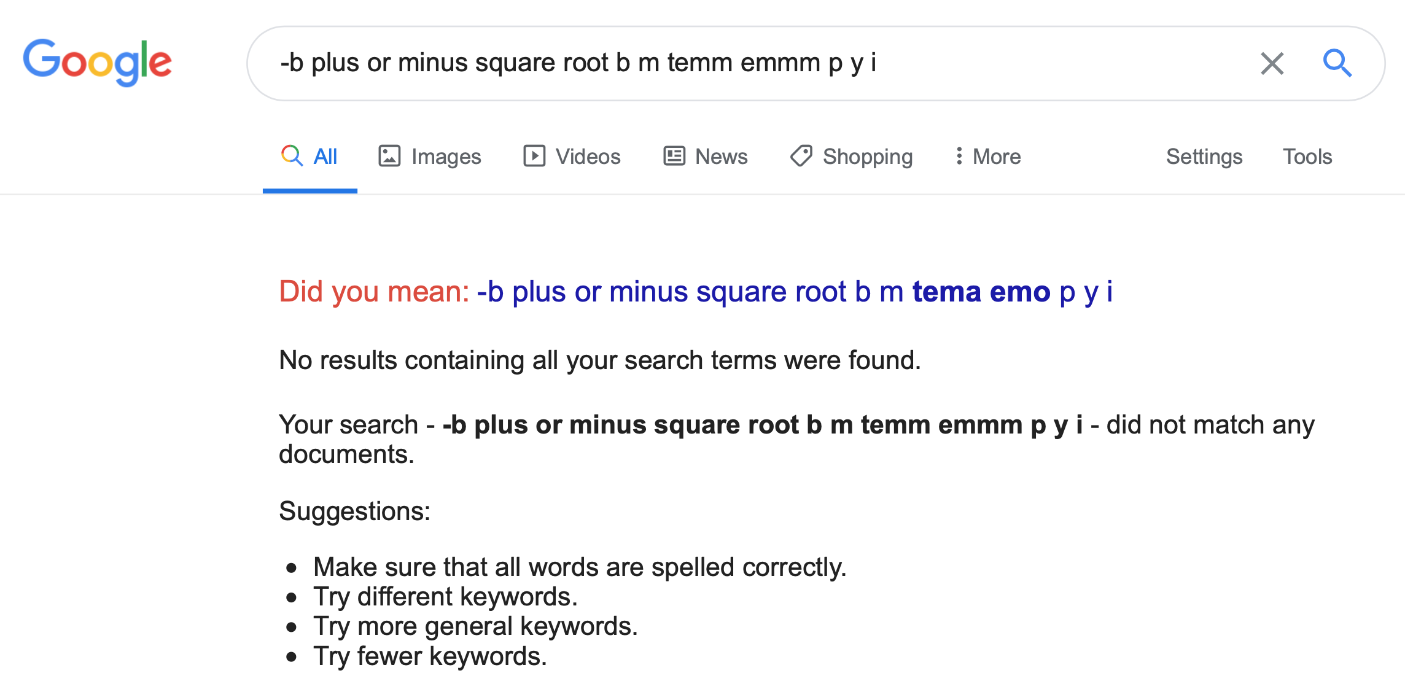Click the picture icon of Images tab
The height and width of the screenshot is (700, 1405).
tap(389, 156)
